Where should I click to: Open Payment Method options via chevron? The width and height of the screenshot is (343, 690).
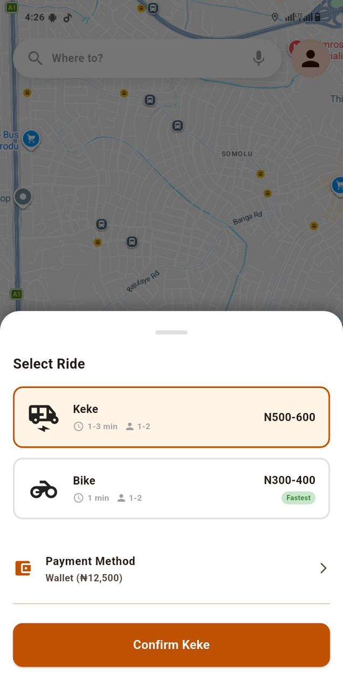(x=323, y=568)
